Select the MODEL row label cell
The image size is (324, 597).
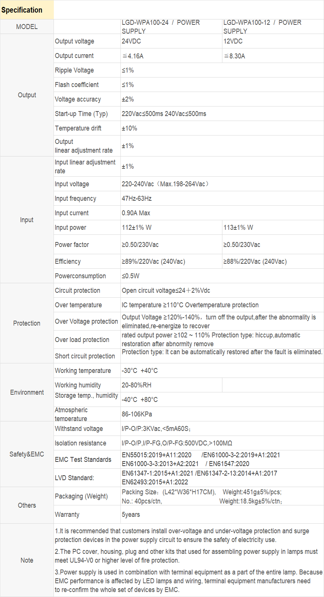point(27,27)
